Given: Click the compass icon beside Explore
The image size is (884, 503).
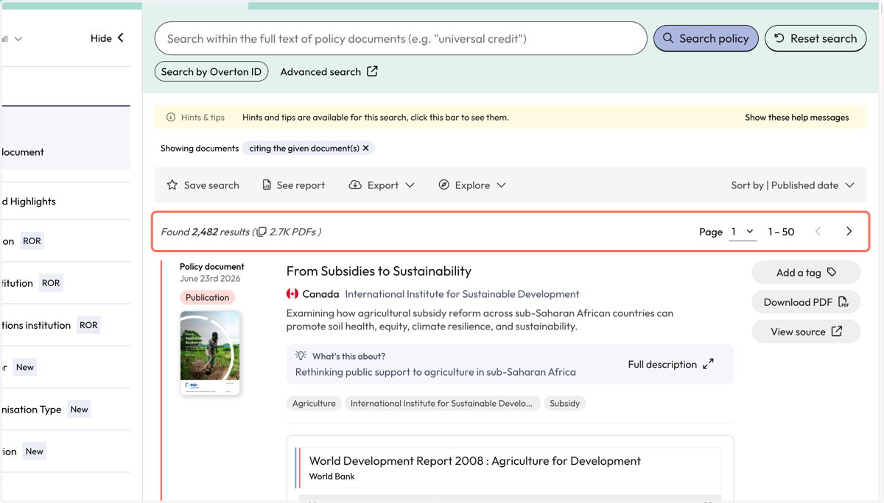Looking at the screenshot, I should 443,185.
